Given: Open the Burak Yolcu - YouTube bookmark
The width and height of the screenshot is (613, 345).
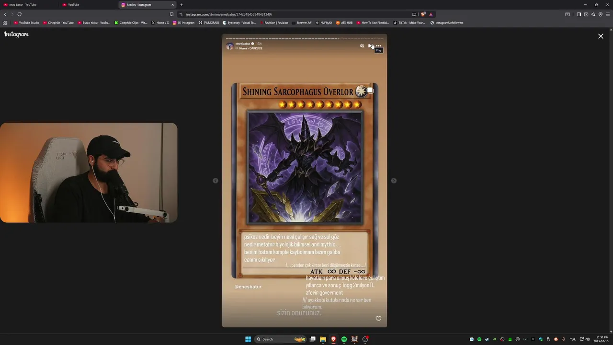Looking at the screenshot, I should [94, 23].
